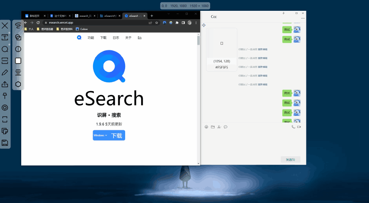
Task: Open Chrome's three-dot menu
Action: (196, 23)
